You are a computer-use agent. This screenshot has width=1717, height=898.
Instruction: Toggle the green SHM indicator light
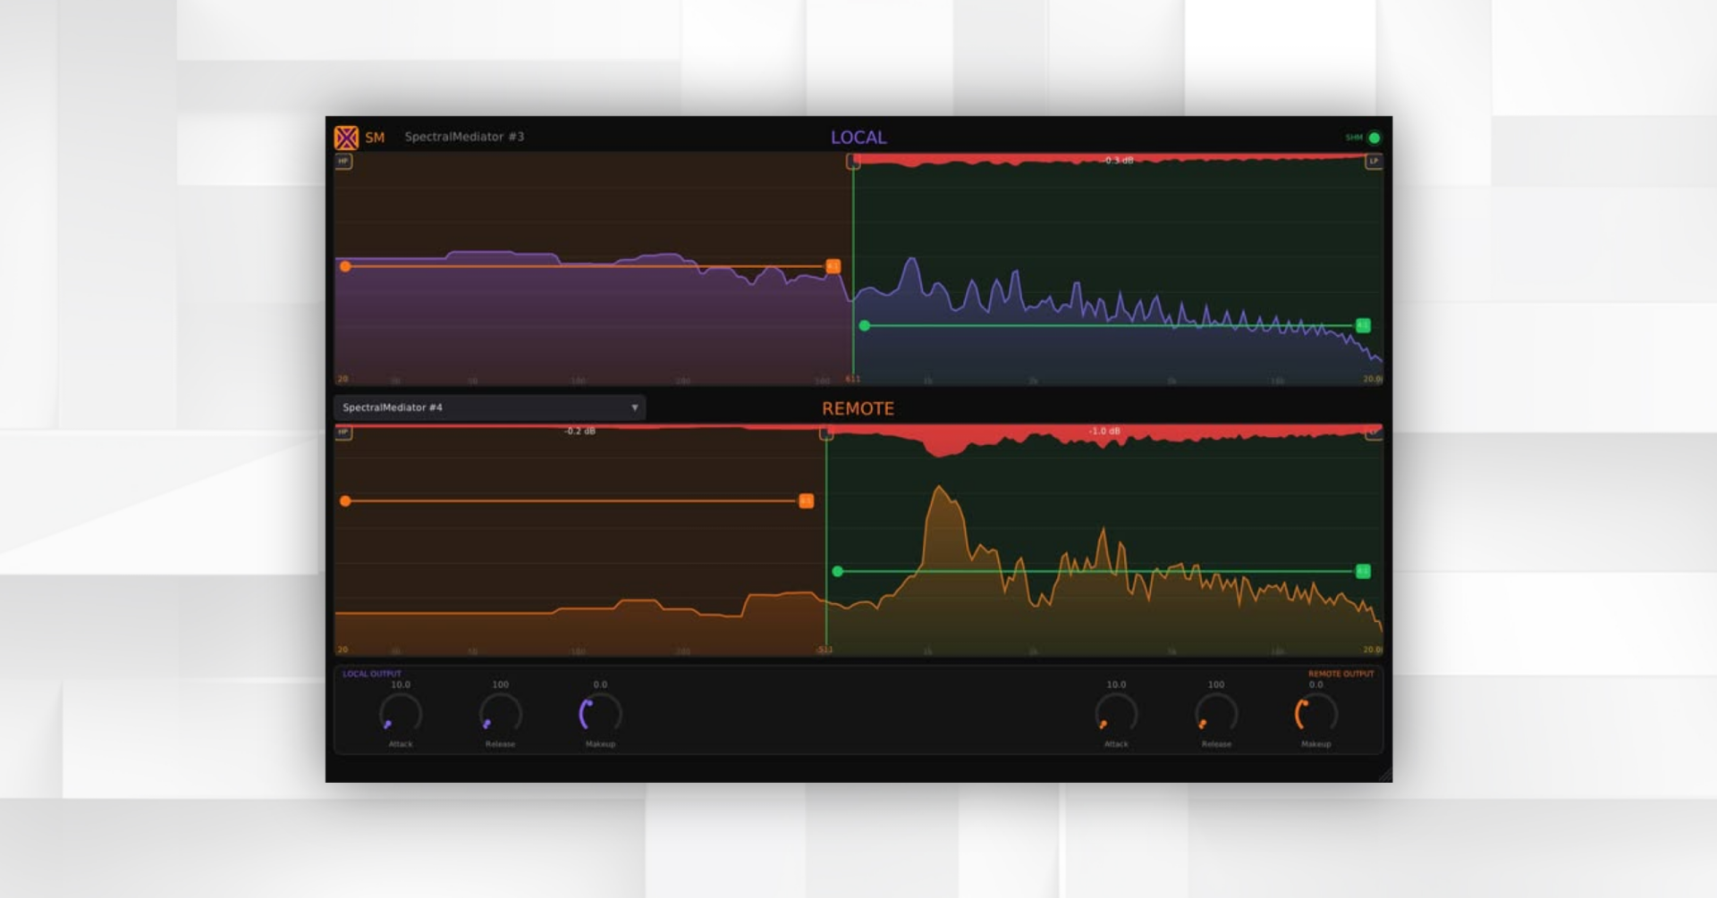click(1374, 138)
